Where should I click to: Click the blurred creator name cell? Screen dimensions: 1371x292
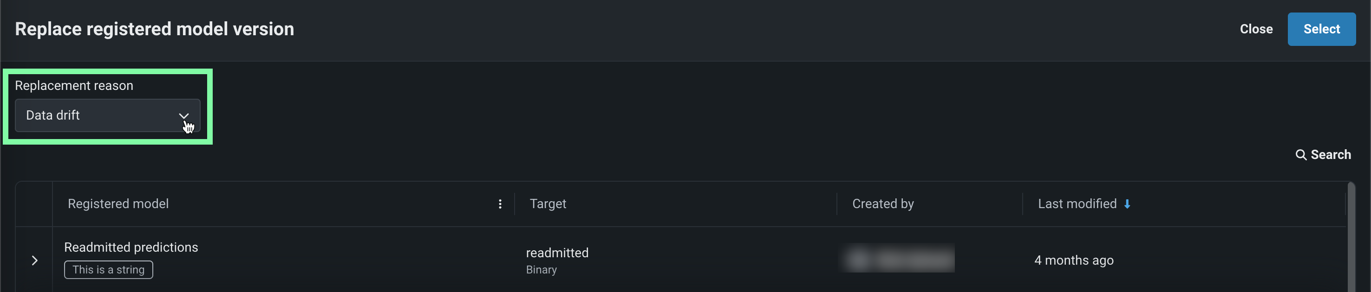[x=897, y=260]
